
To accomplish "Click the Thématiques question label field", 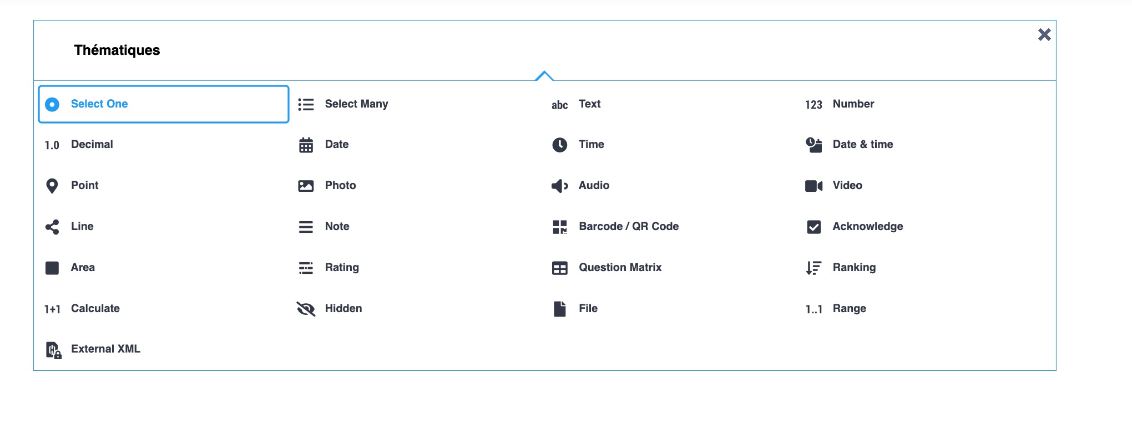I will pos(117,50).
